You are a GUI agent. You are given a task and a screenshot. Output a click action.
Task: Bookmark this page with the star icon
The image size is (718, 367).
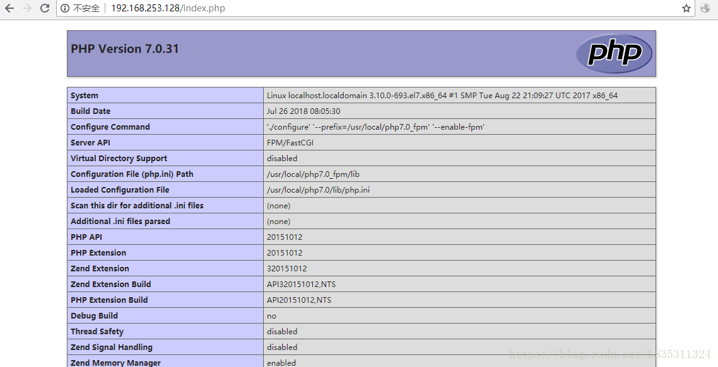686,8
